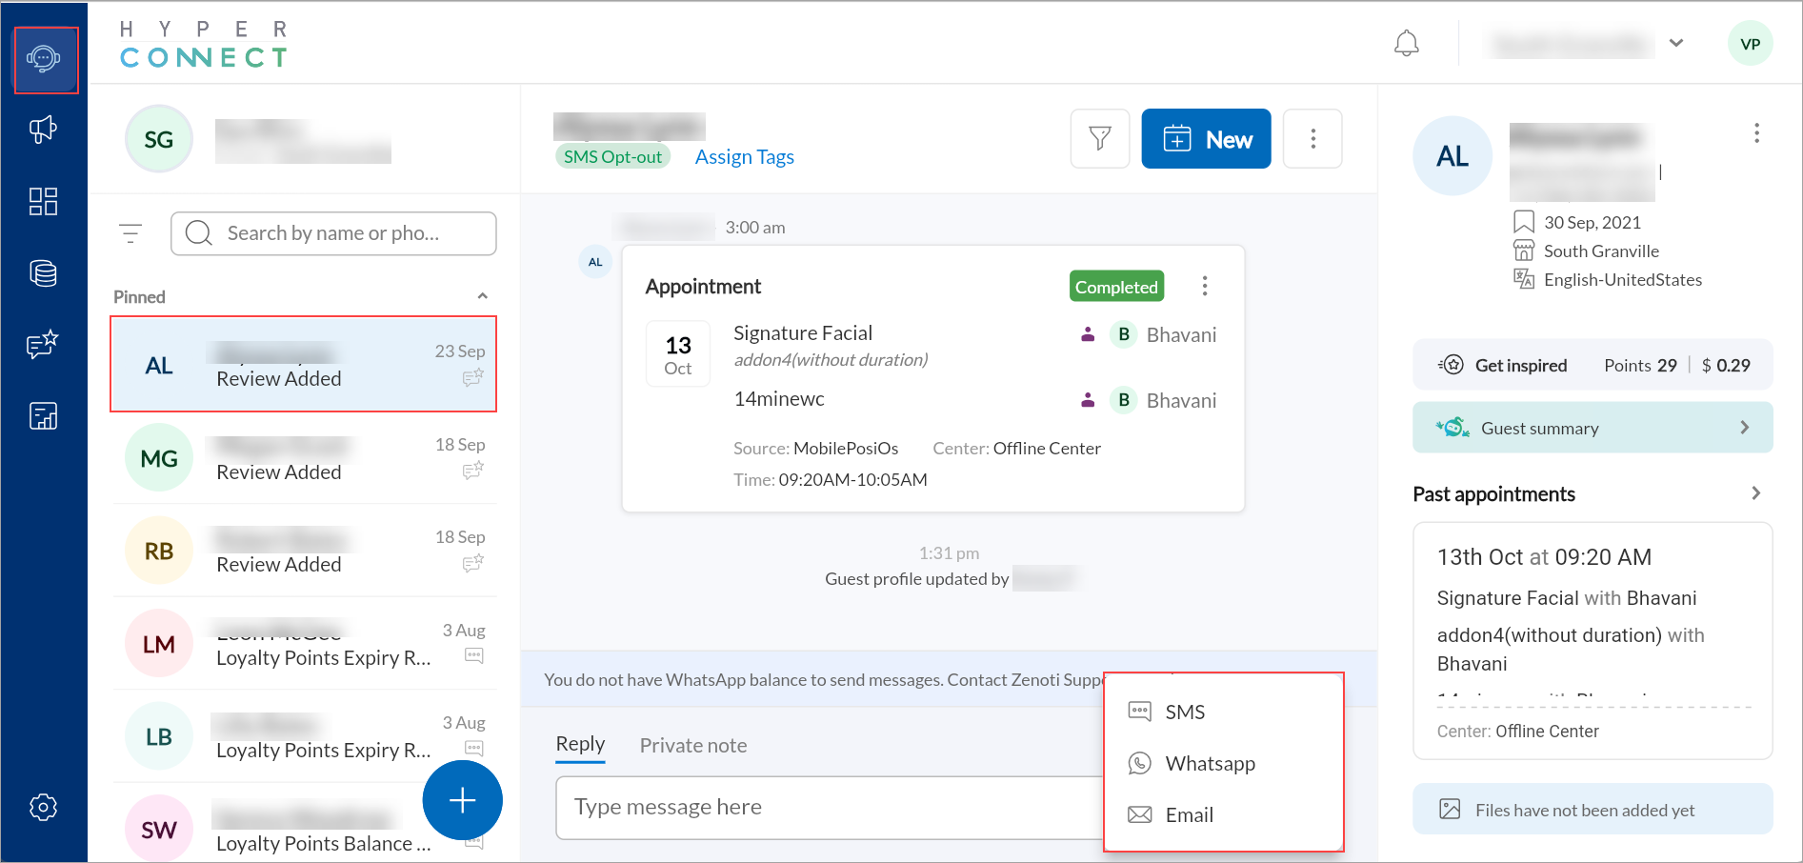Open the reports icon in sidebar
Screen dimensions: 1803x863
coord(43,416)
